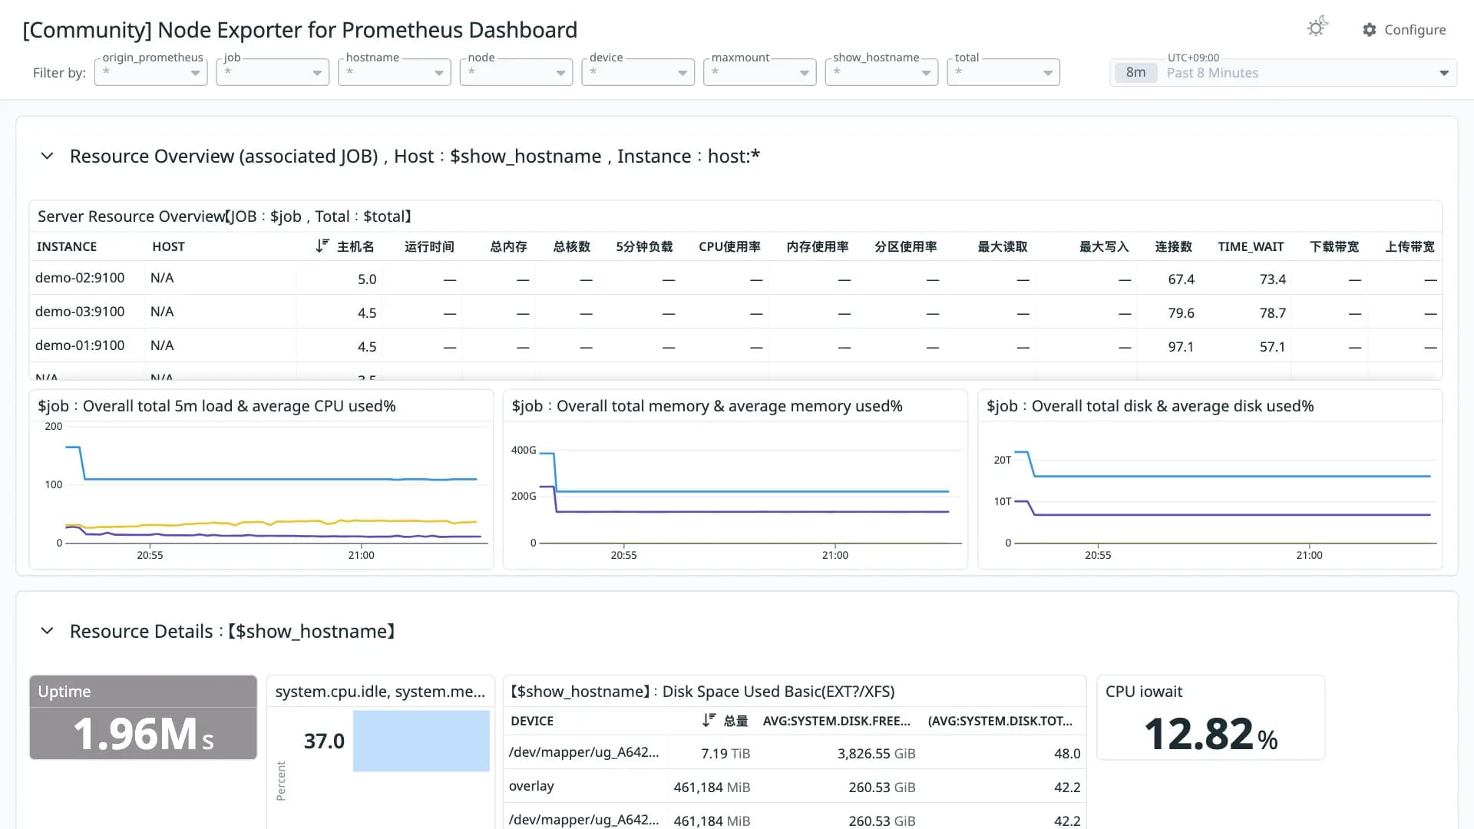The height and width of the screenshot is (829, 1474).
Task: Click the Configure gear icon
Action: (x=1370, y=30)
